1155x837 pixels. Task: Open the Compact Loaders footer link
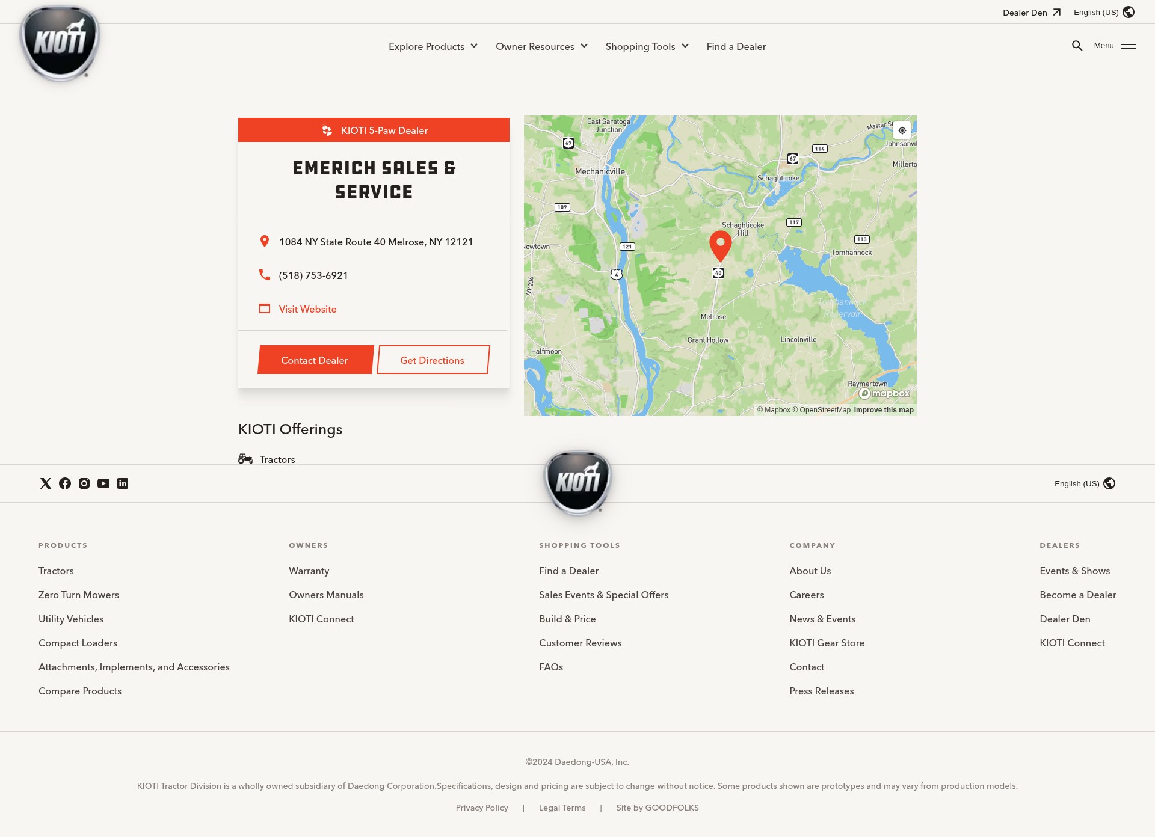click(x=78, y=643)
